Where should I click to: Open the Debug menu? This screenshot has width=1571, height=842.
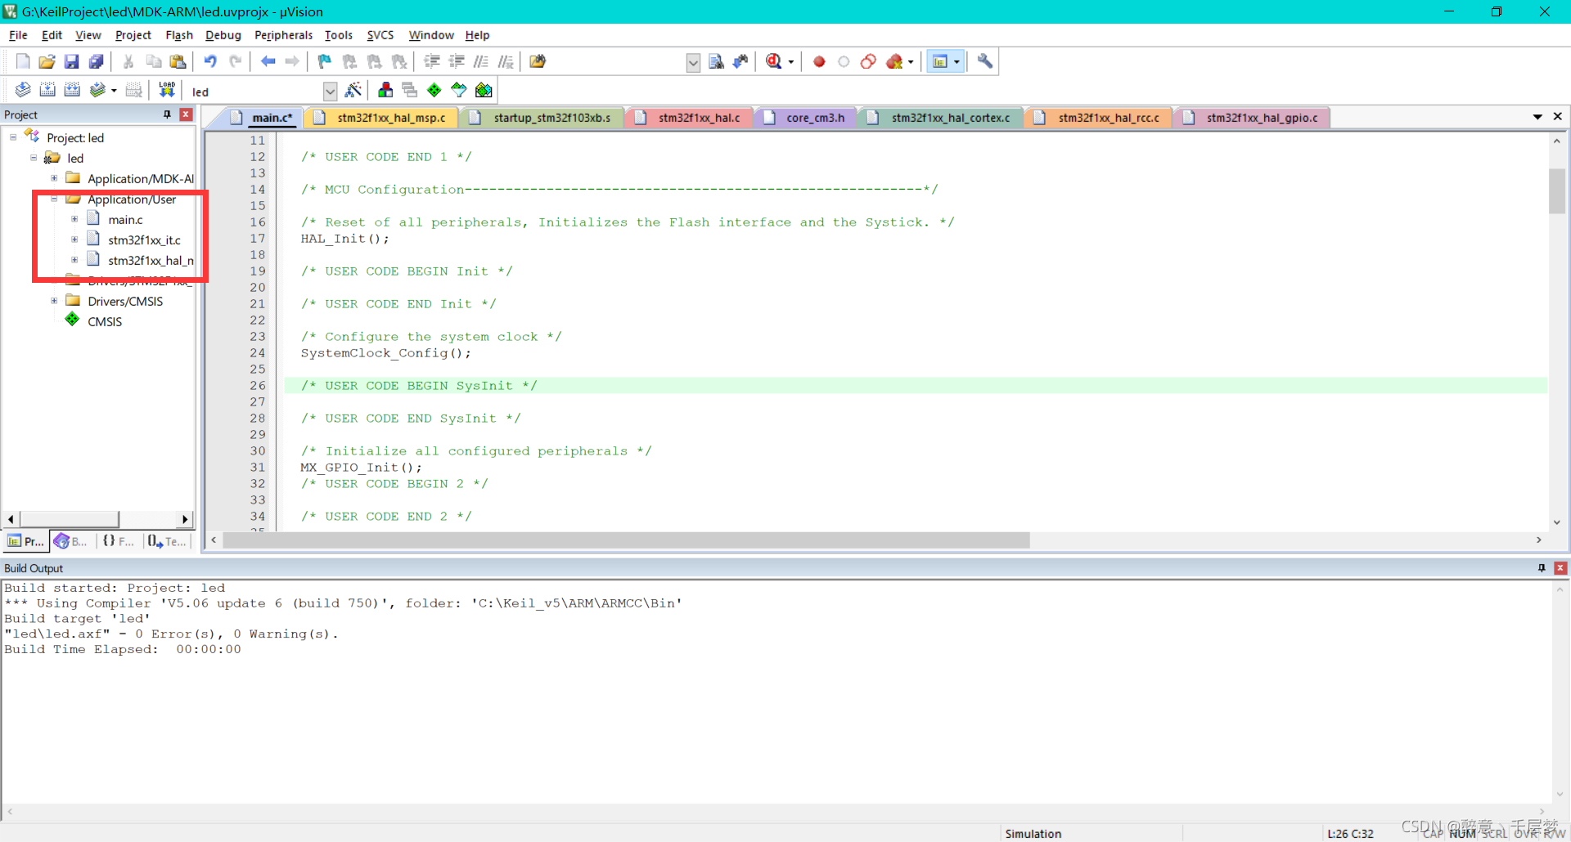tap(223, 35)
